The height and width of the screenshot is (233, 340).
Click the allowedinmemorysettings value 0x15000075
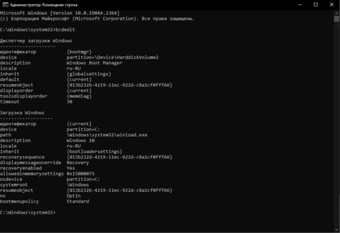coord(80,173)
